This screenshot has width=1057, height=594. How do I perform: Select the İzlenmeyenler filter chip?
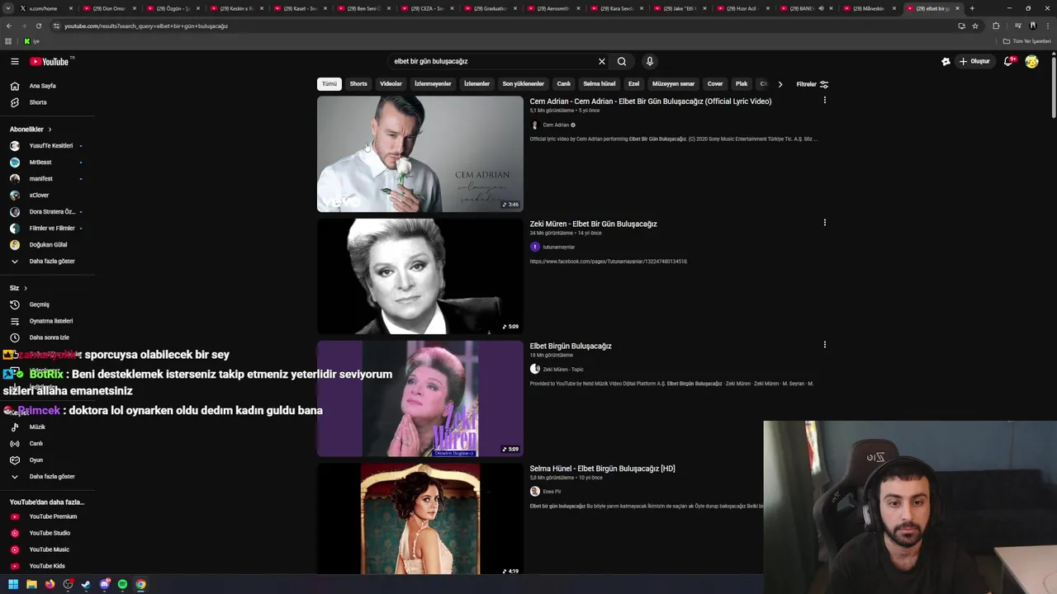pos(433,84)
